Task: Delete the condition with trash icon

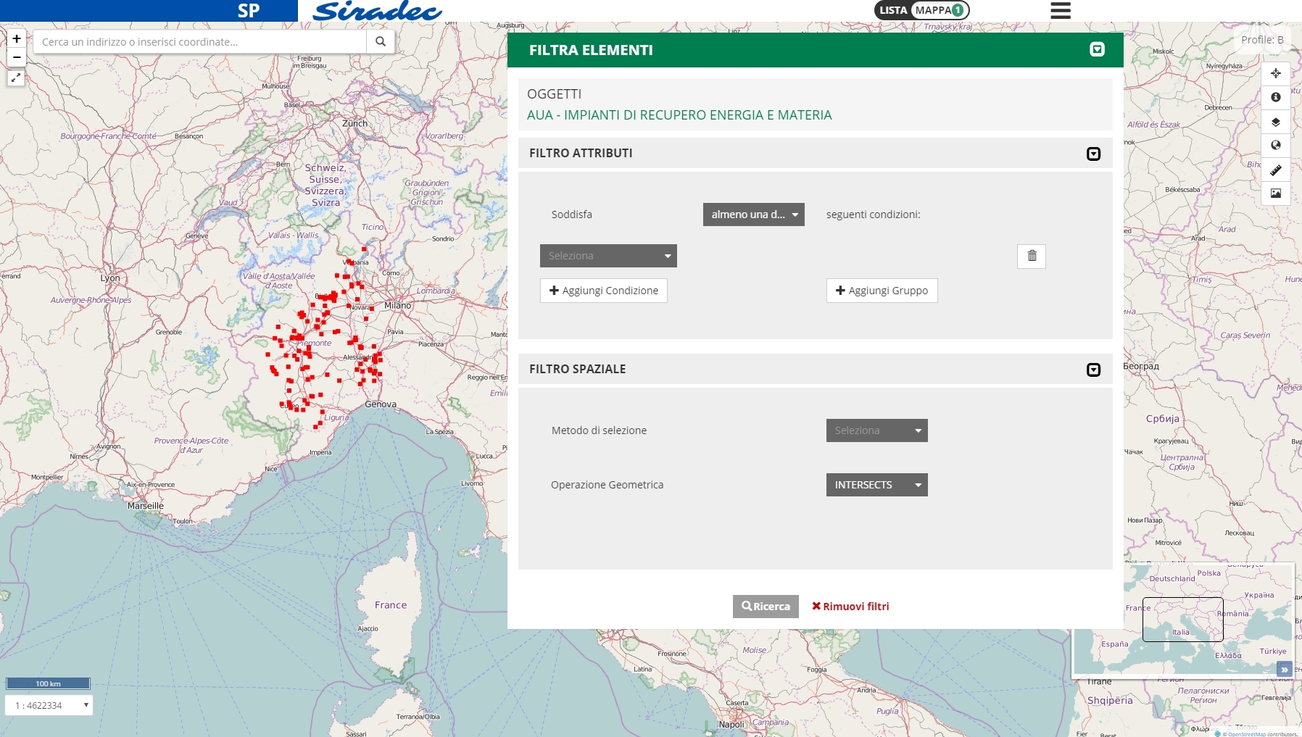Action: (x=1032, y=256)
